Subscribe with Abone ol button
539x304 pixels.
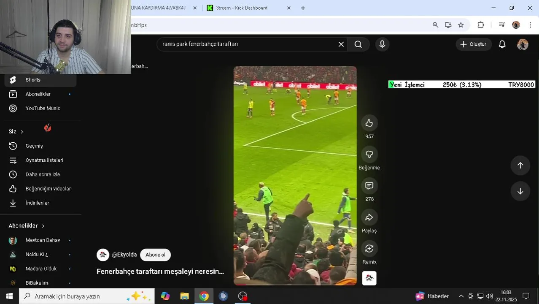155,255
